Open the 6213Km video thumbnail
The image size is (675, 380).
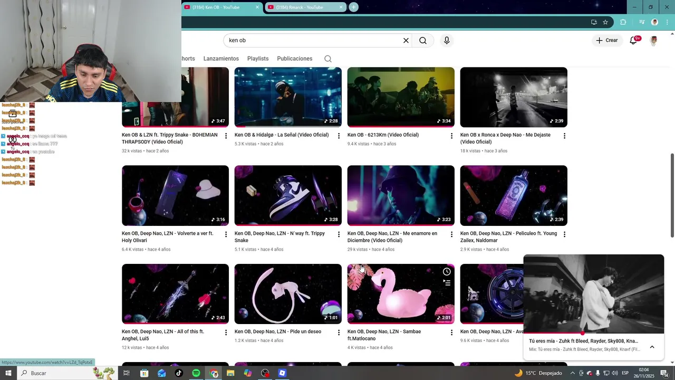coord(401,97)
